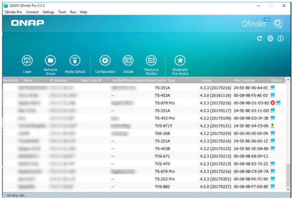Launch the Media Upload tool
The image size is (292, 198).
tap(75, 60)
